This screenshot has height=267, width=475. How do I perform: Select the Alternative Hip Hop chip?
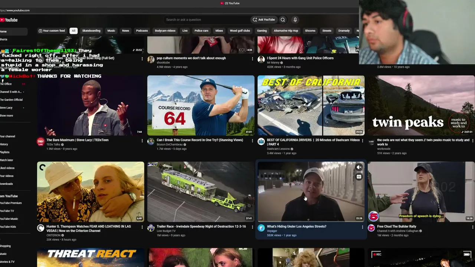[286, 31]
